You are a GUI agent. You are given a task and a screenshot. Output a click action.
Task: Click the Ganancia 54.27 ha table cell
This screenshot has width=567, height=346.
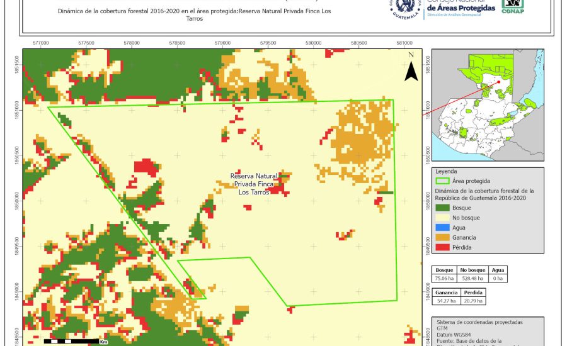445,301
